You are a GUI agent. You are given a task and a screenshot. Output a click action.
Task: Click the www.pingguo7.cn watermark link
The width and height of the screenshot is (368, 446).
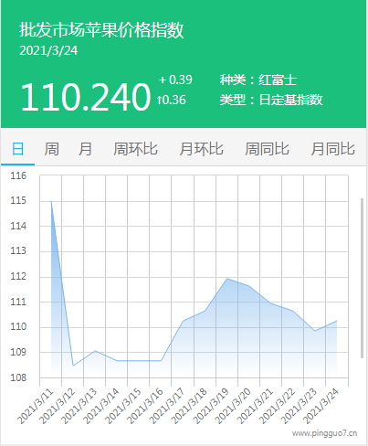324,433
